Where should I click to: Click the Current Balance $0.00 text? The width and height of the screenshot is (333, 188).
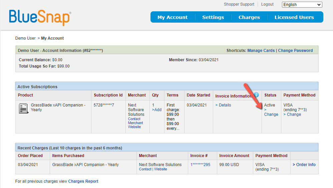point(41,60)
